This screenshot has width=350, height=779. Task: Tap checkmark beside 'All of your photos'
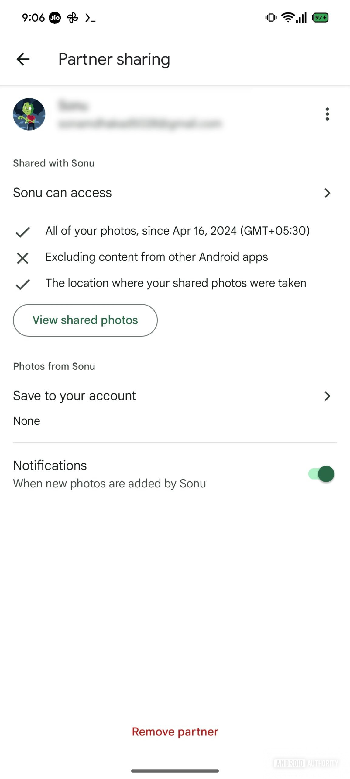(x=23, y=232)
